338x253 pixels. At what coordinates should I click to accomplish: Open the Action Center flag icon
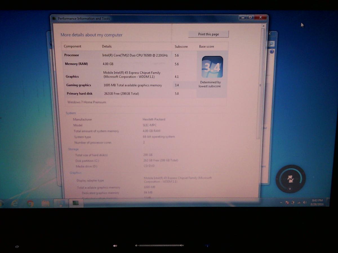287,202
